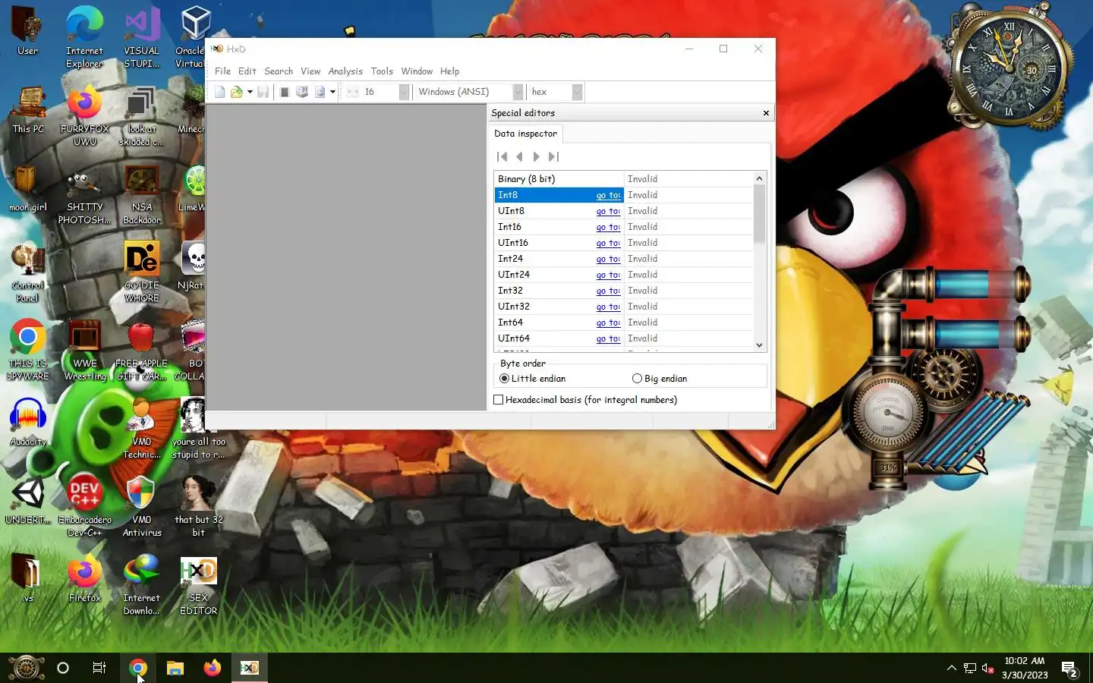The width and height of the screenshot is (1093, 683).
Task: Open the Help menu
Action: 449,71
